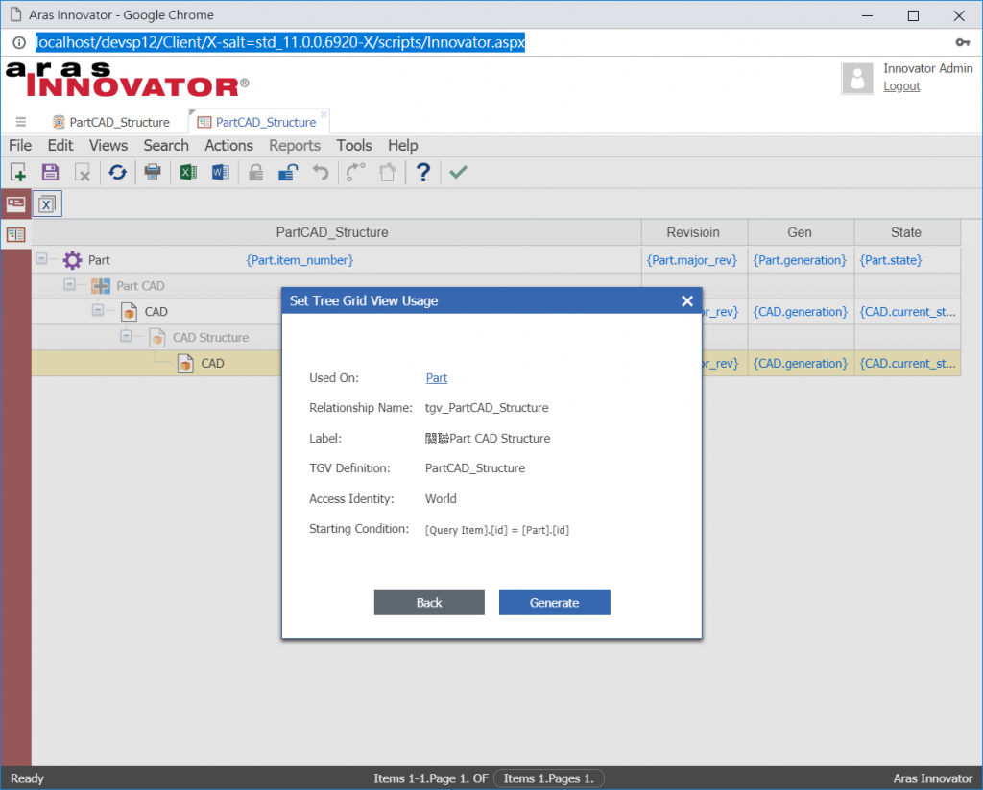Switch to first PartCAD_Structure tab
Image resolution: width=983 pixels, height=790 pixels.
[x=111, y=122]
